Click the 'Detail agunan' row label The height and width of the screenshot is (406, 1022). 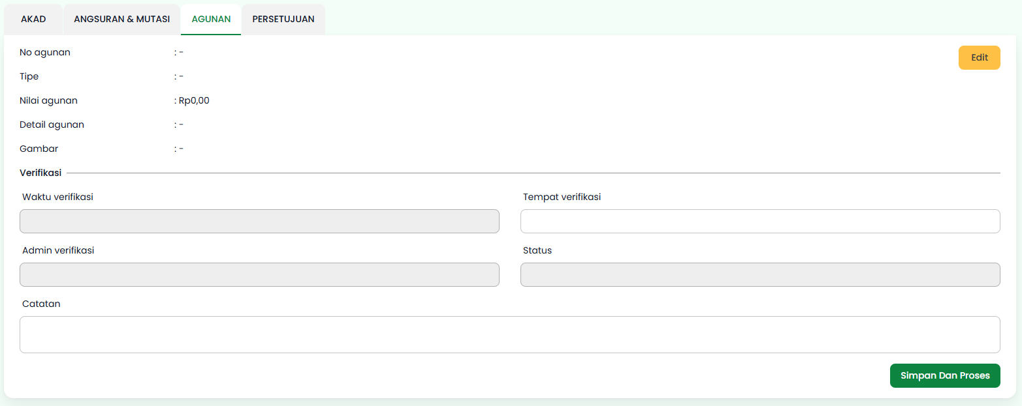pyautogui.click(x=52, y=124)
